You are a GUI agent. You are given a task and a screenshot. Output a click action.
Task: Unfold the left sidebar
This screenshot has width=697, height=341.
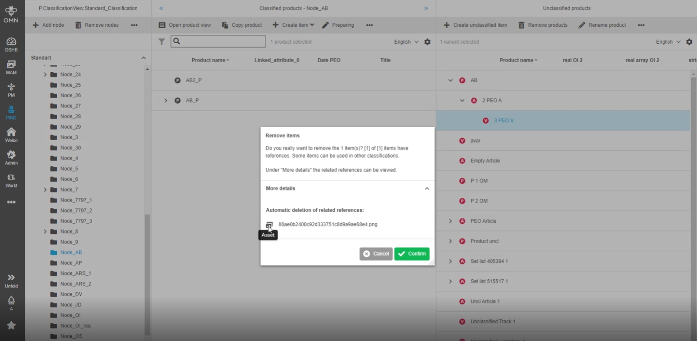click(x=11, y=280)
